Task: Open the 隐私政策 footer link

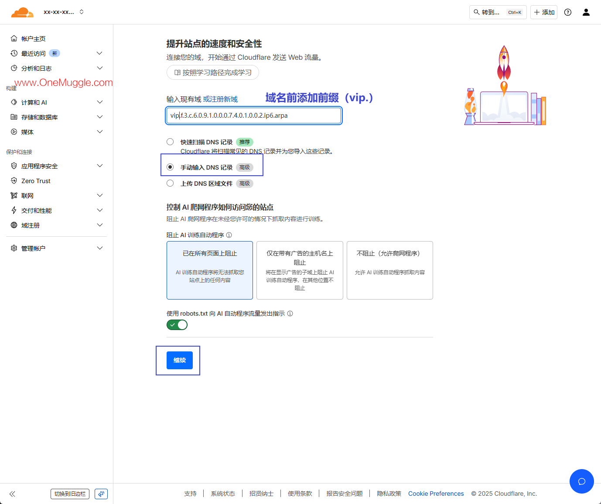Action: (389, 494)
